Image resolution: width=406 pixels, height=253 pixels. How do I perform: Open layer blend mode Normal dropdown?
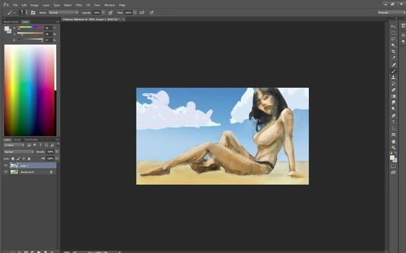pyautogui.click(x=18, y=152)
